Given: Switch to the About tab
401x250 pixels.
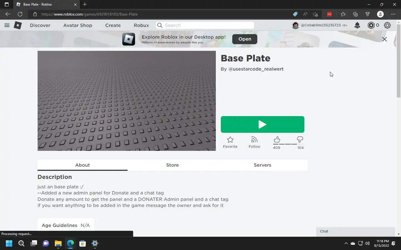Looking at the screenshot, I should tap(82, 165).
